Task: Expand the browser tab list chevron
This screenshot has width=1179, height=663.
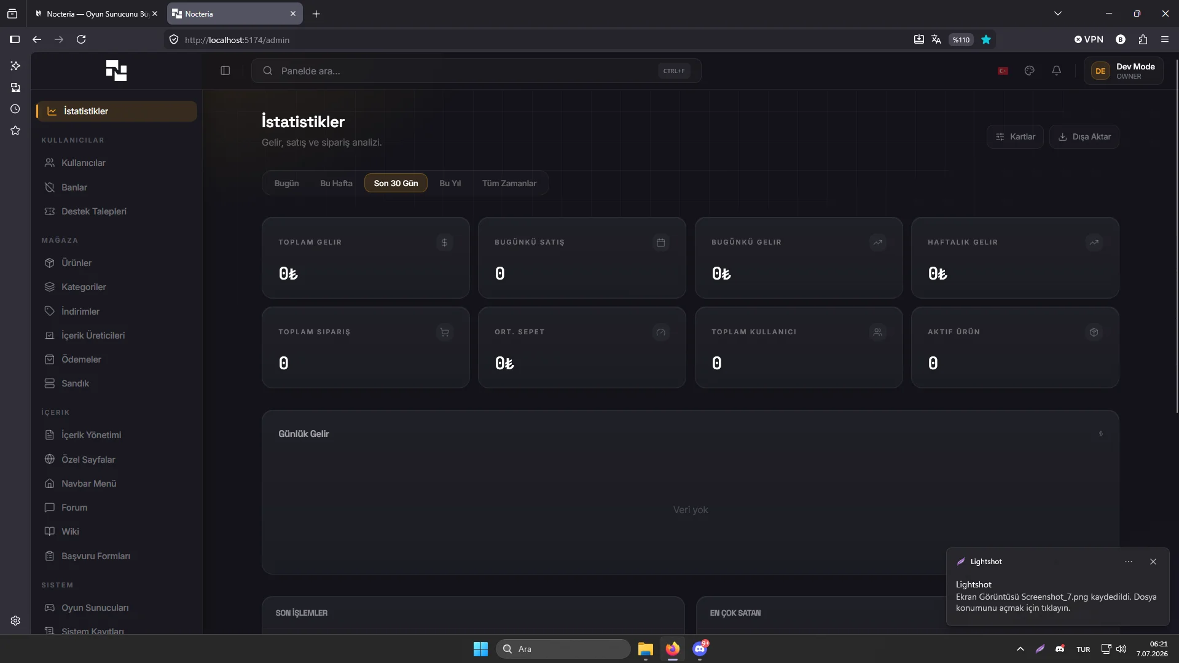Action: pos(1058,14)
